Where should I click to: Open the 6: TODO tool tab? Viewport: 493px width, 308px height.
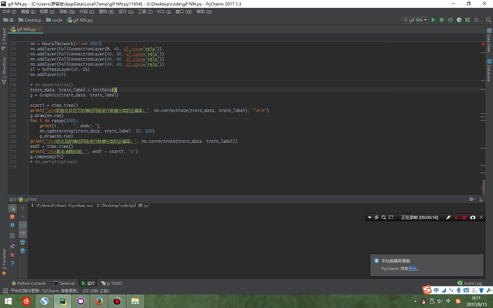point(112,283)
